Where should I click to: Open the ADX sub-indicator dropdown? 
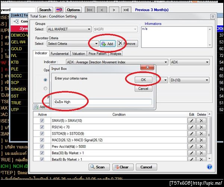point(190,62)
